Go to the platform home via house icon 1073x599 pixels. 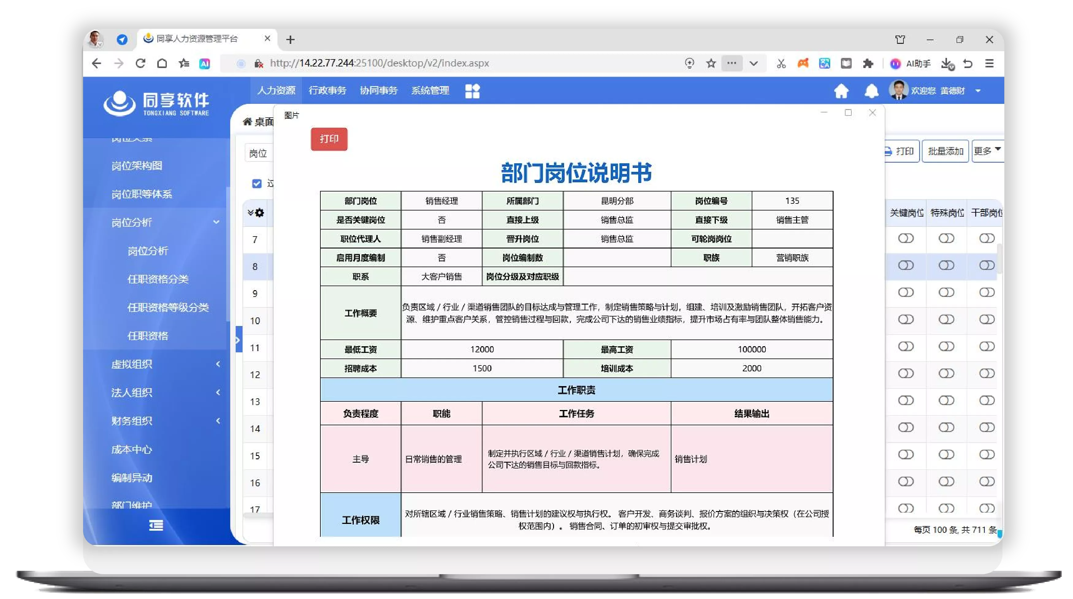click(842, 91)
